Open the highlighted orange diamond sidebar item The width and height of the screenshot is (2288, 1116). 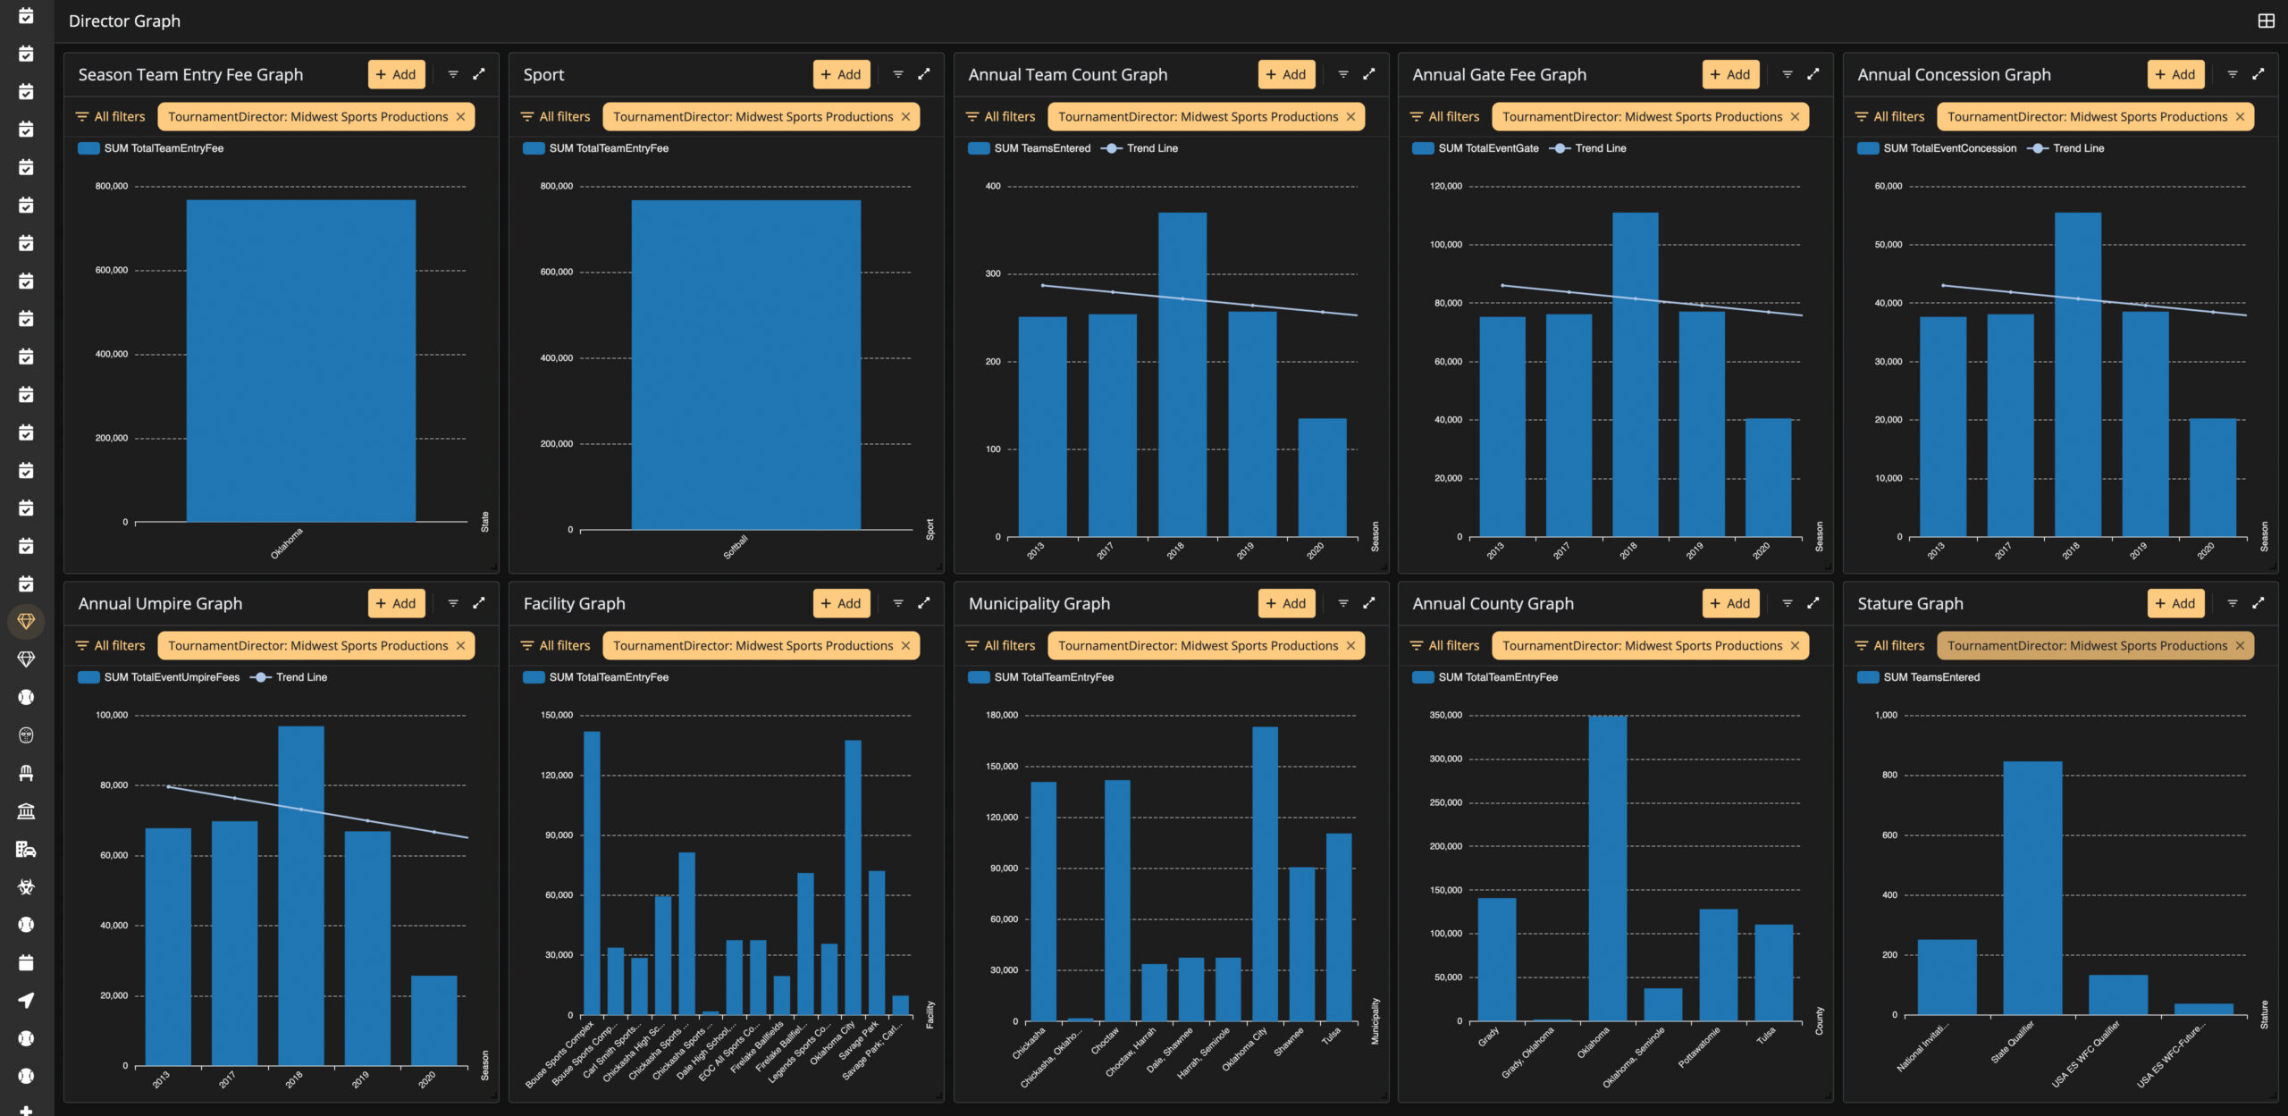tap(26, 621)
